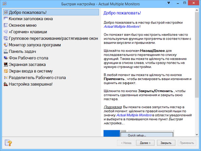Select Разделитель Рабочего стола entry
The height and width of the screenshot is (151, 201).
pos(37,78)
